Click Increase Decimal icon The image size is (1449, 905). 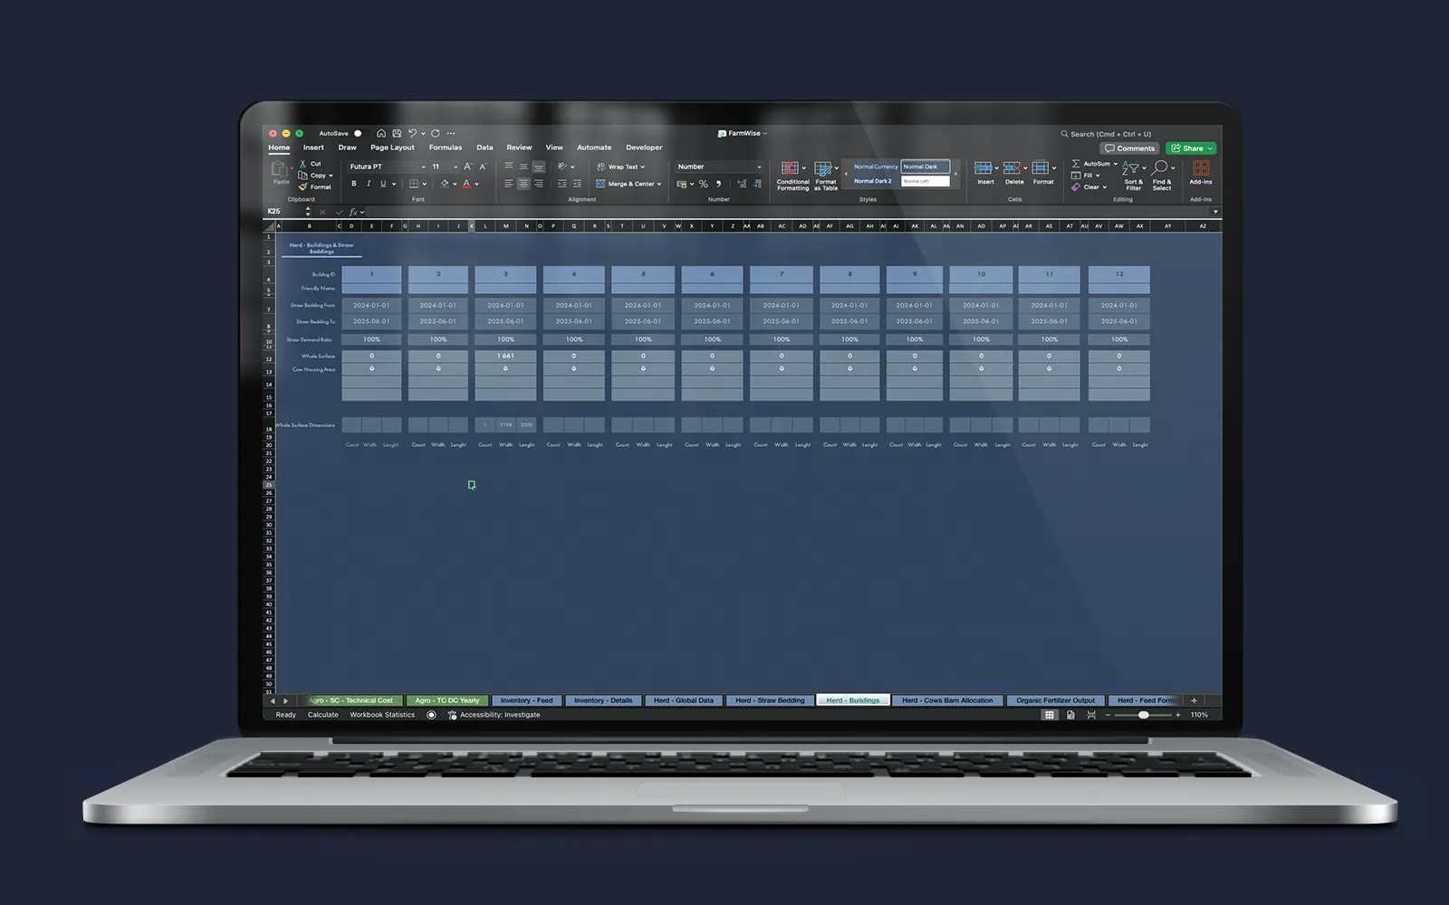pos(742,184)
